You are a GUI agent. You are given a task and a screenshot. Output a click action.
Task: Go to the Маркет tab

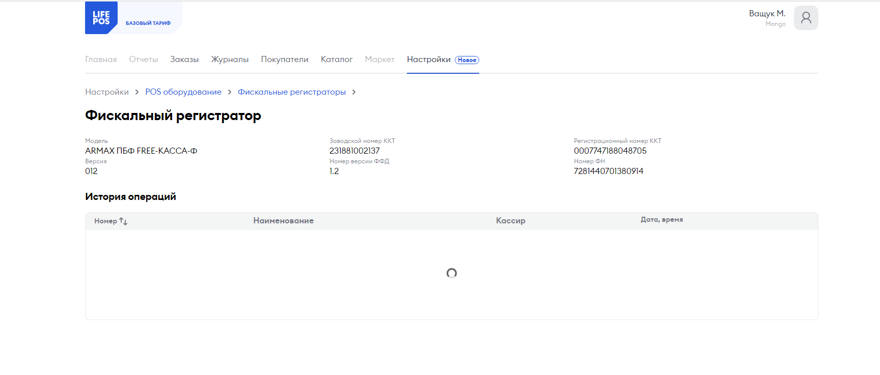[x=380, y=60]
